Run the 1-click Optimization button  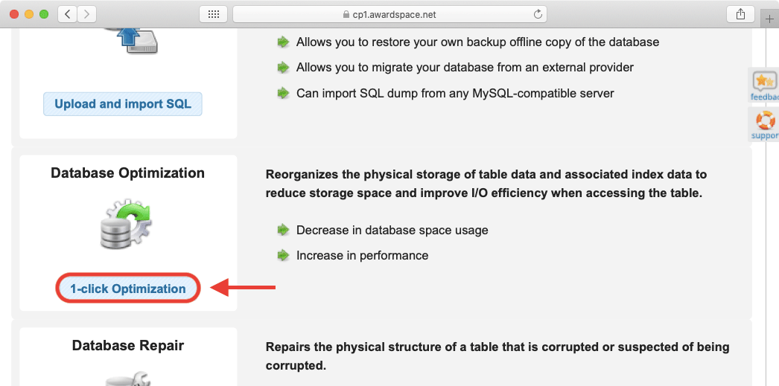tap(128, 289)
